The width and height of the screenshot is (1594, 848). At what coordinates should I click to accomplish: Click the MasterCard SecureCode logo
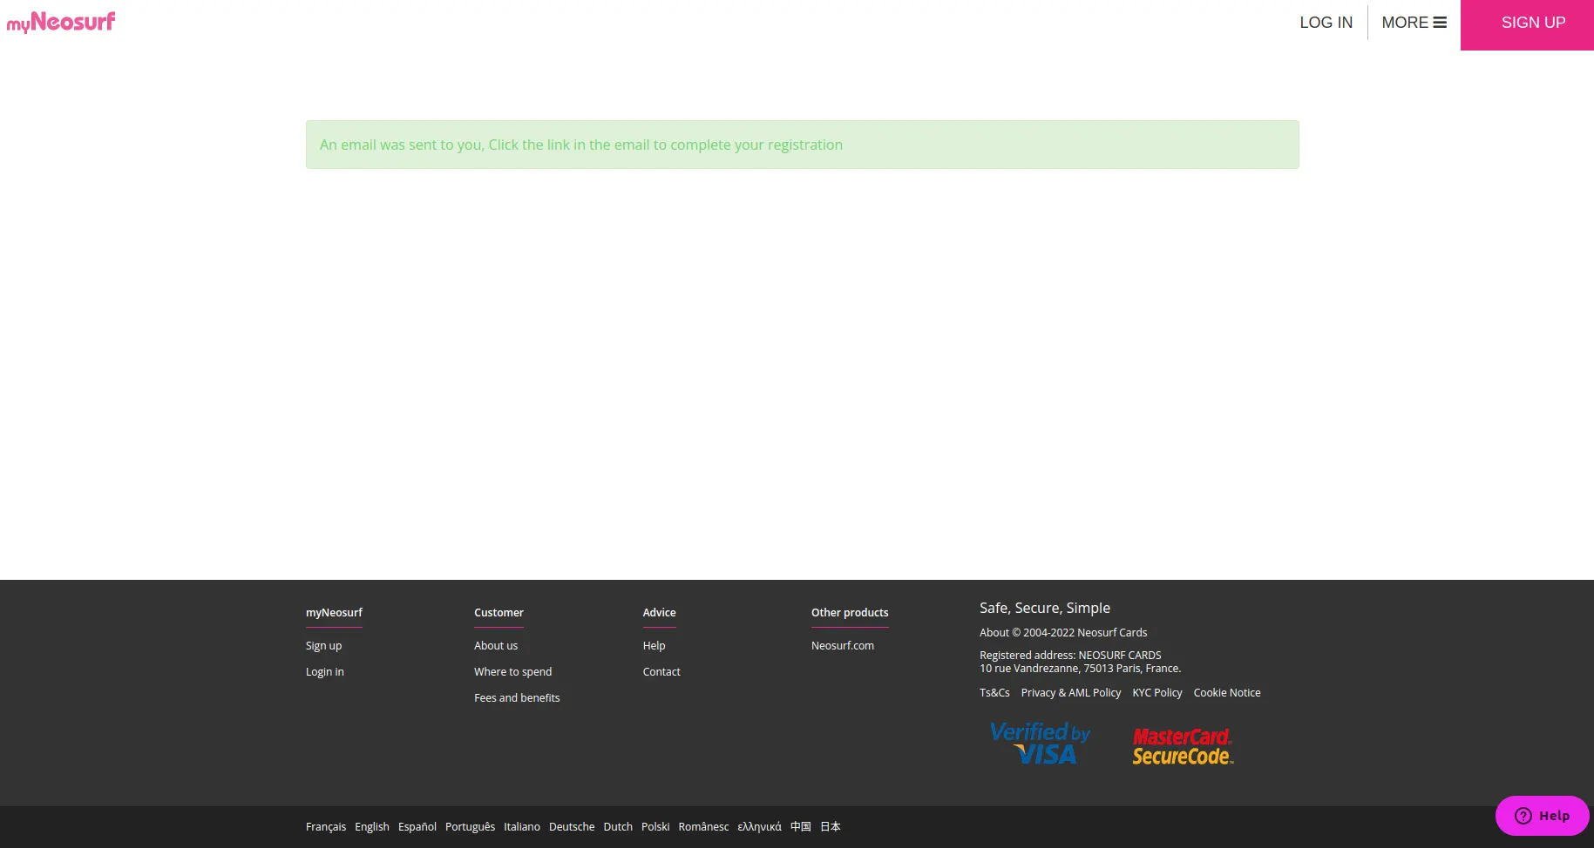(x=1183, y=747)
